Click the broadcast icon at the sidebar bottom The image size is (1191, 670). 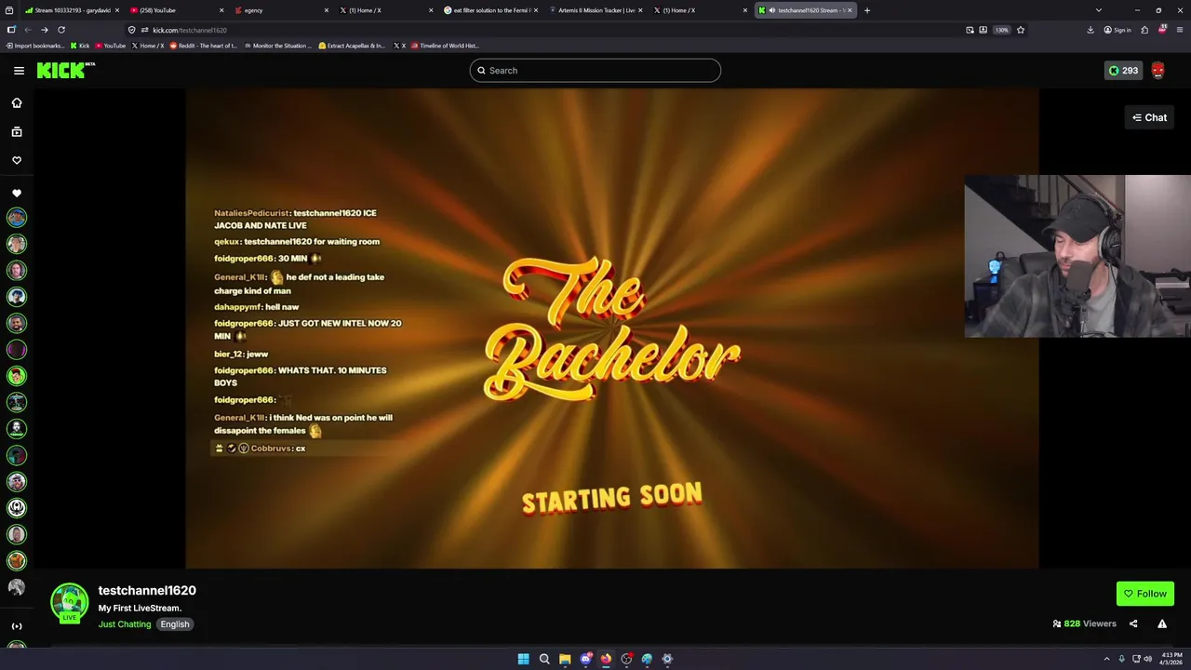point(17,626)
